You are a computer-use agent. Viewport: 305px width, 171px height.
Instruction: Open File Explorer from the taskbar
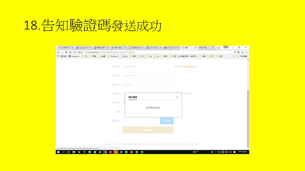(x=74, y=152)
